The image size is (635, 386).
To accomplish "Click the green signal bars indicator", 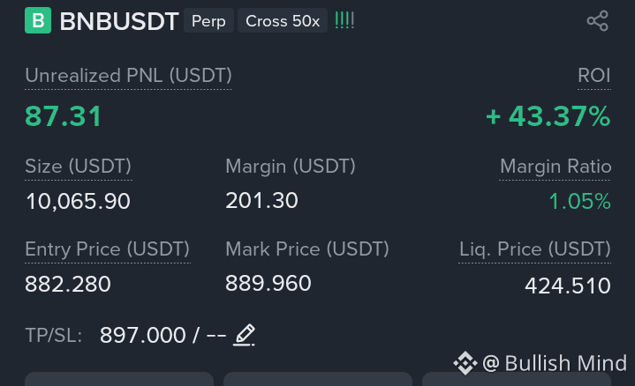I will coord(344,20).
